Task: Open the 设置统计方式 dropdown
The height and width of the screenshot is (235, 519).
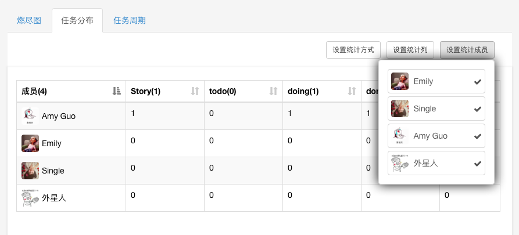Action: 353,50
